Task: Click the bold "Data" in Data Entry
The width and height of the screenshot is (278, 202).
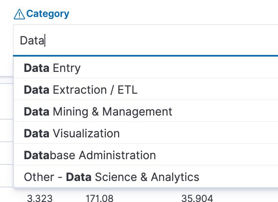Action: pyautogui.click(x=36, y=68)
